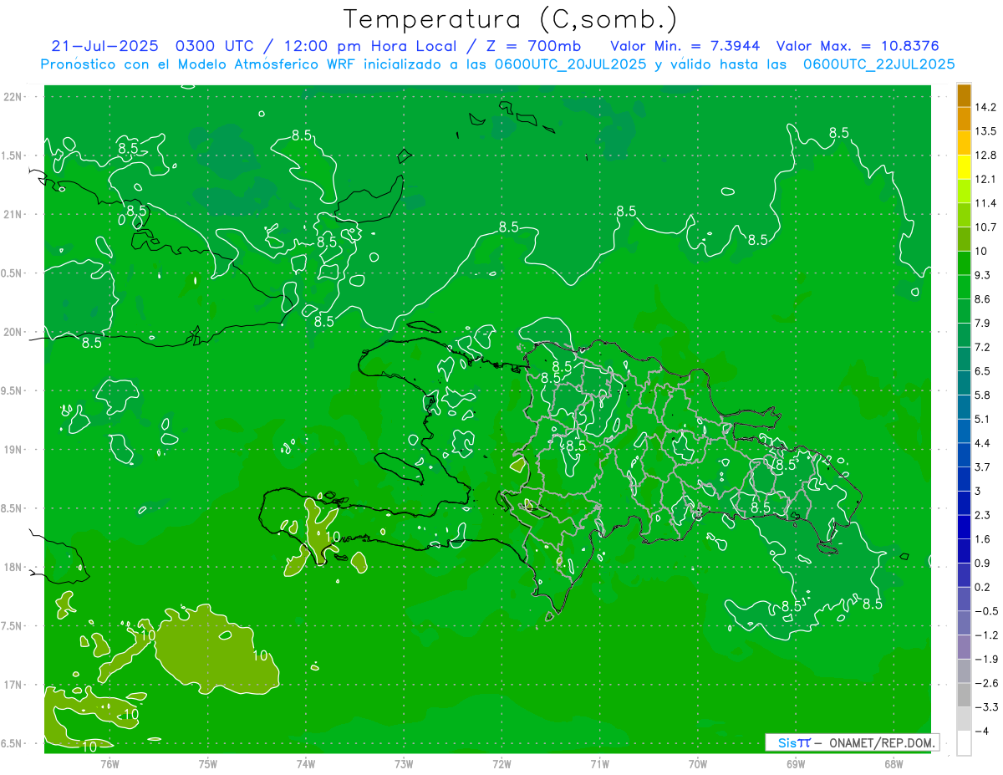Click the -4 colorbar value
1003x775 pixels.
[982, 732]
